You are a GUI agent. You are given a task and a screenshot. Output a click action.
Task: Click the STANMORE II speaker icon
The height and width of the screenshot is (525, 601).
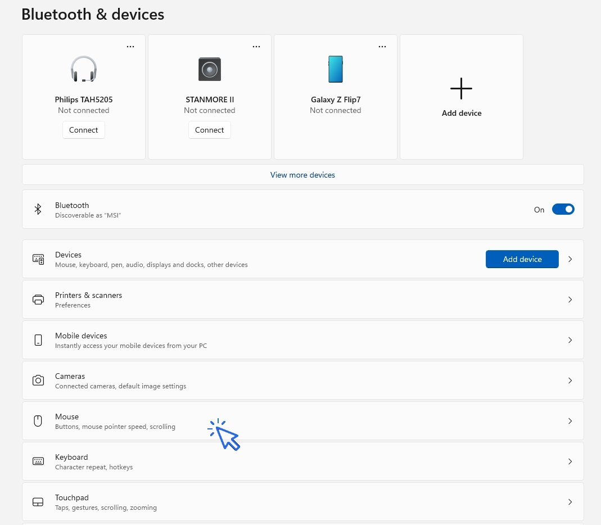click(x=210, y=69)
